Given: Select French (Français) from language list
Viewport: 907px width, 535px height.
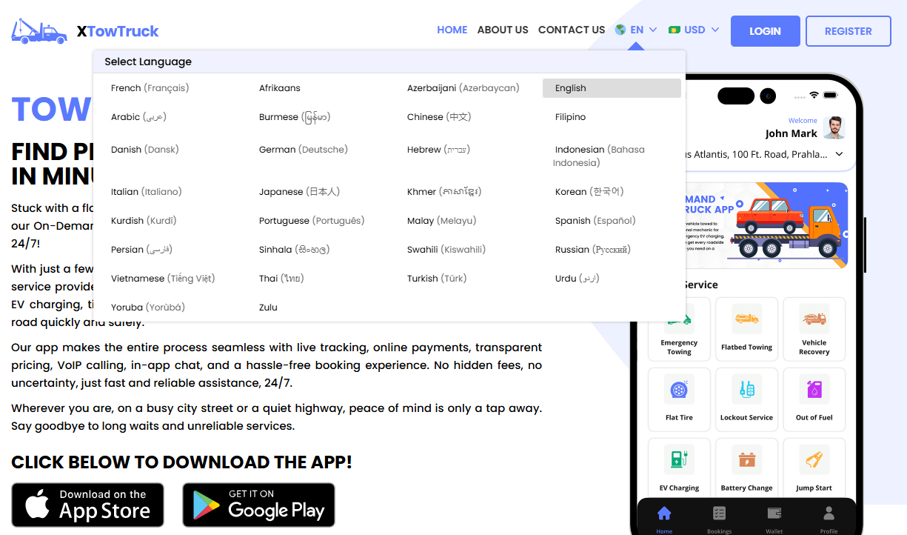Looking at the screenshot, I should [x=150, y=88].
